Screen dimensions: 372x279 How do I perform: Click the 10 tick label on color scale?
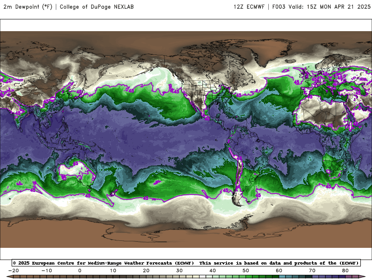(x=113, y=271)
